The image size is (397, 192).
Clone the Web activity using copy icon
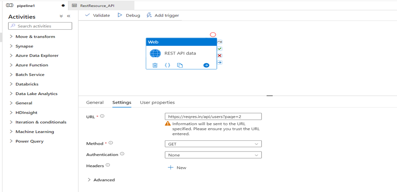(x=180, y=65)
